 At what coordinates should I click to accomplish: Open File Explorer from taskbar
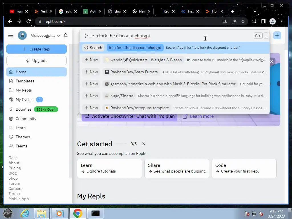click(42, 213)
